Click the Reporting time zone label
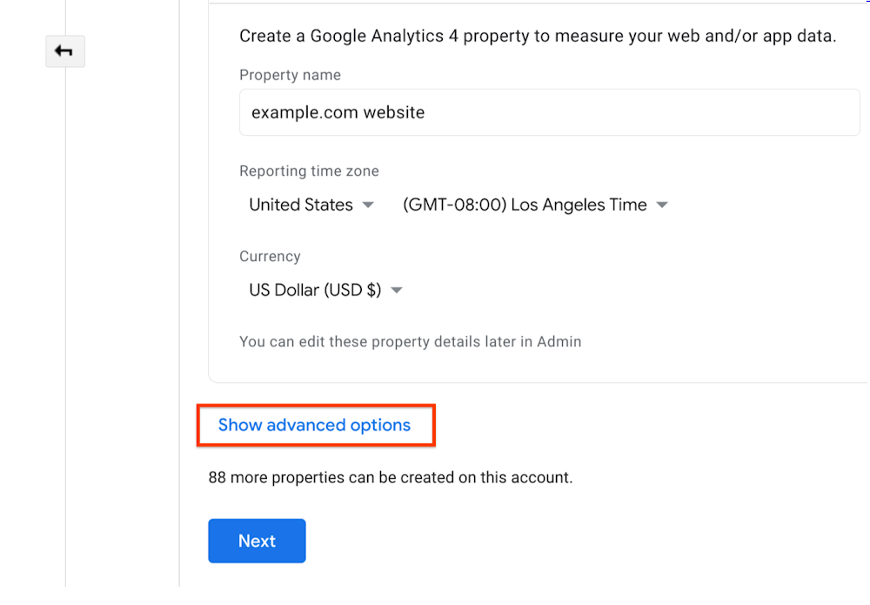 click(309, 171)
